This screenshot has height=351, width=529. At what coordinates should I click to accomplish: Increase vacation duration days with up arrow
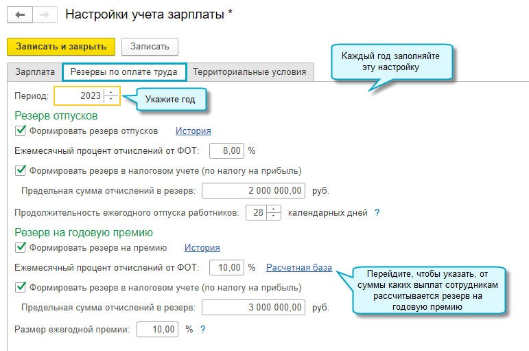point(274,209)
